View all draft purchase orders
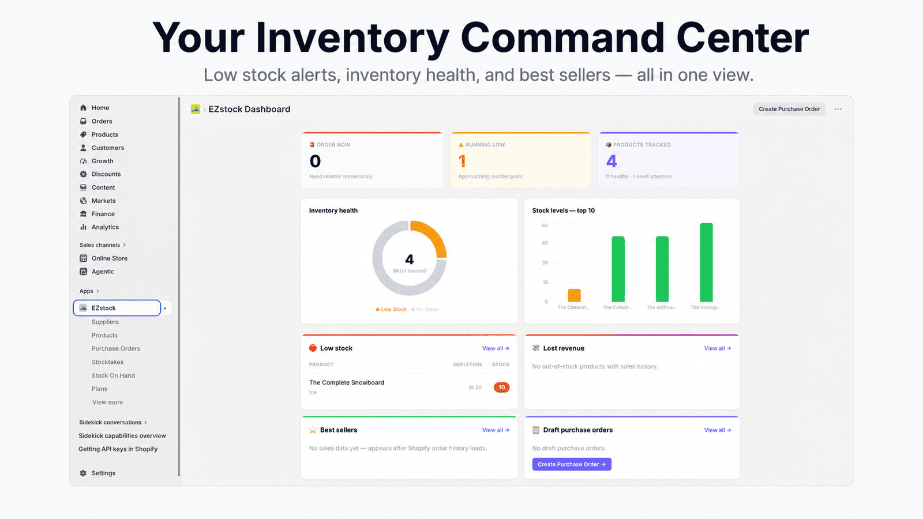This screenshot has height=519, width=923. click(718, 430)
